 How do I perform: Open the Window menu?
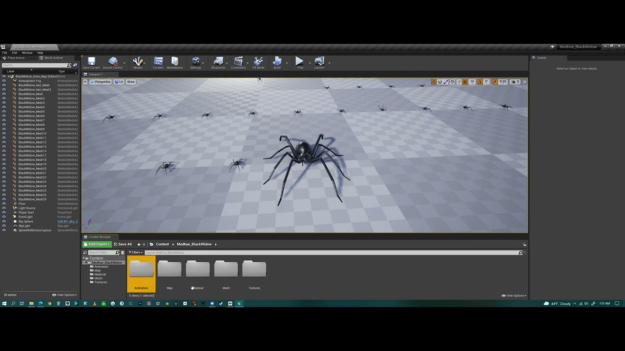coord(27,53)
